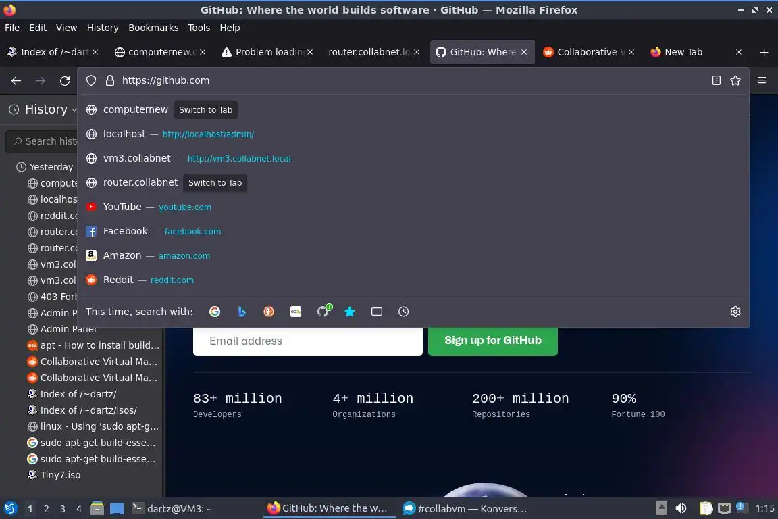Viewport: 778px width, 519px height.
Task: Switch to virtual desktop 4
Action: (x=78, y=509)
